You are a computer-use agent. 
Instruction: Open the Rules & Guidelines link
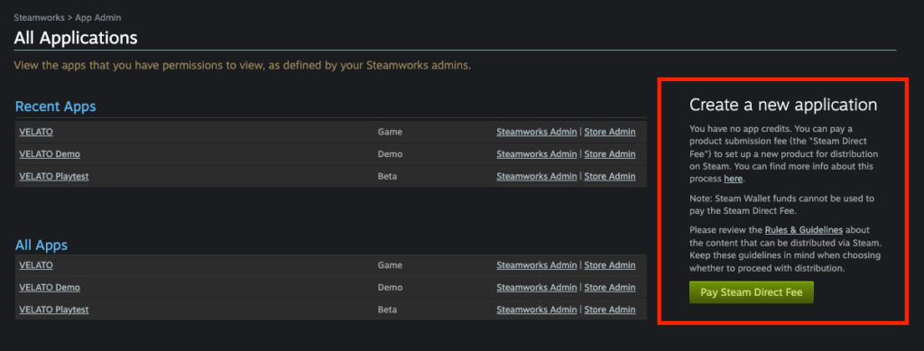[x=804, y=229]
